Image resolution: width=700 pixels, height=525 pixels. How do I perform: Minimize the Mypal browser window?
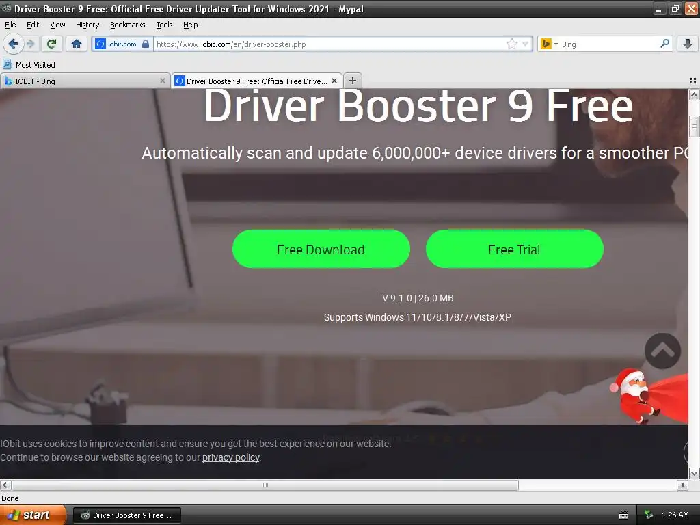pyautogui.click(x=659, y=9)
